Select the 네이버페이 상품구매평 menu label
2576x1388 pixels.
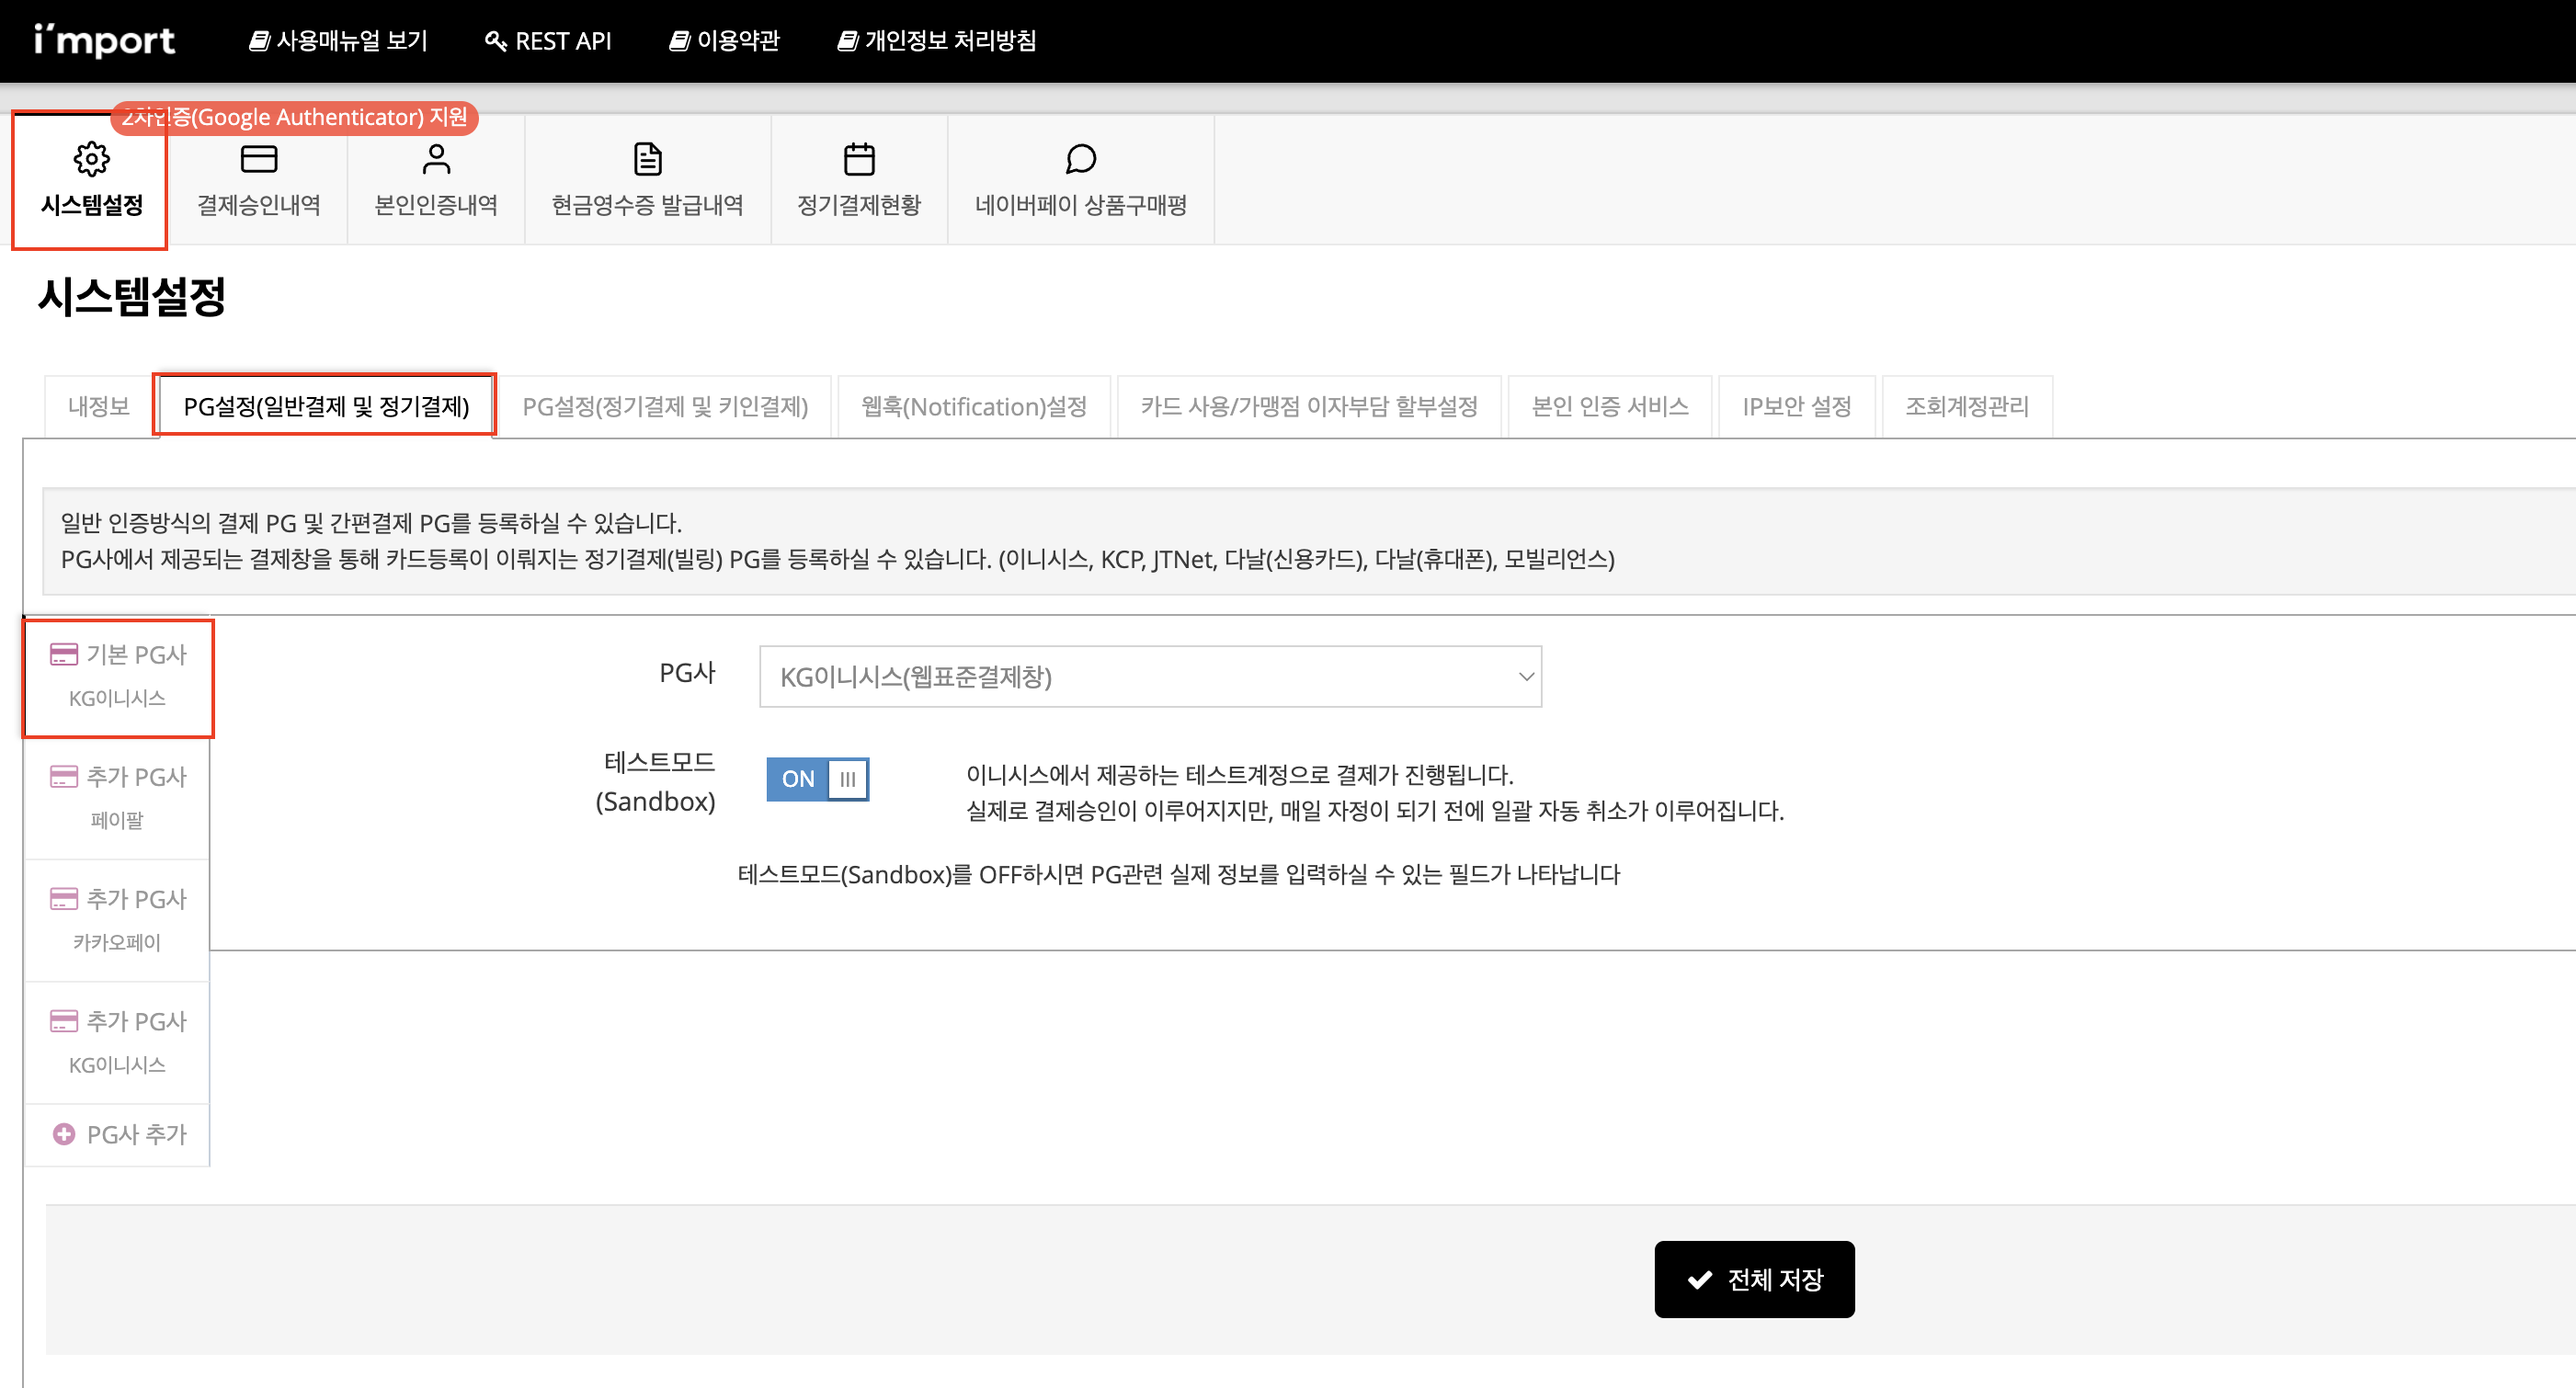click(x=1081, y=205)
